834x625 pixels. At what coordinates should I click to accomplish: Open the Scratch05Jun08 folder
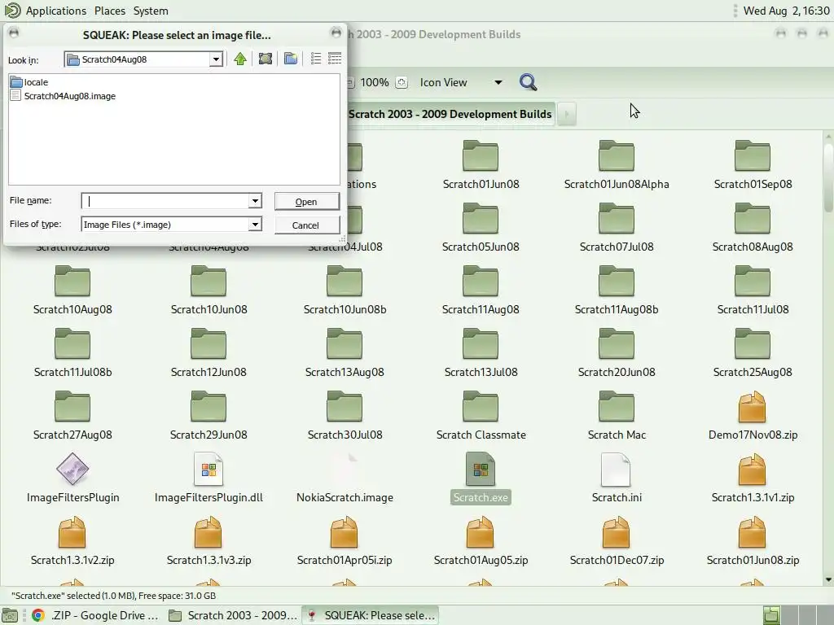[x=481, y=229]
